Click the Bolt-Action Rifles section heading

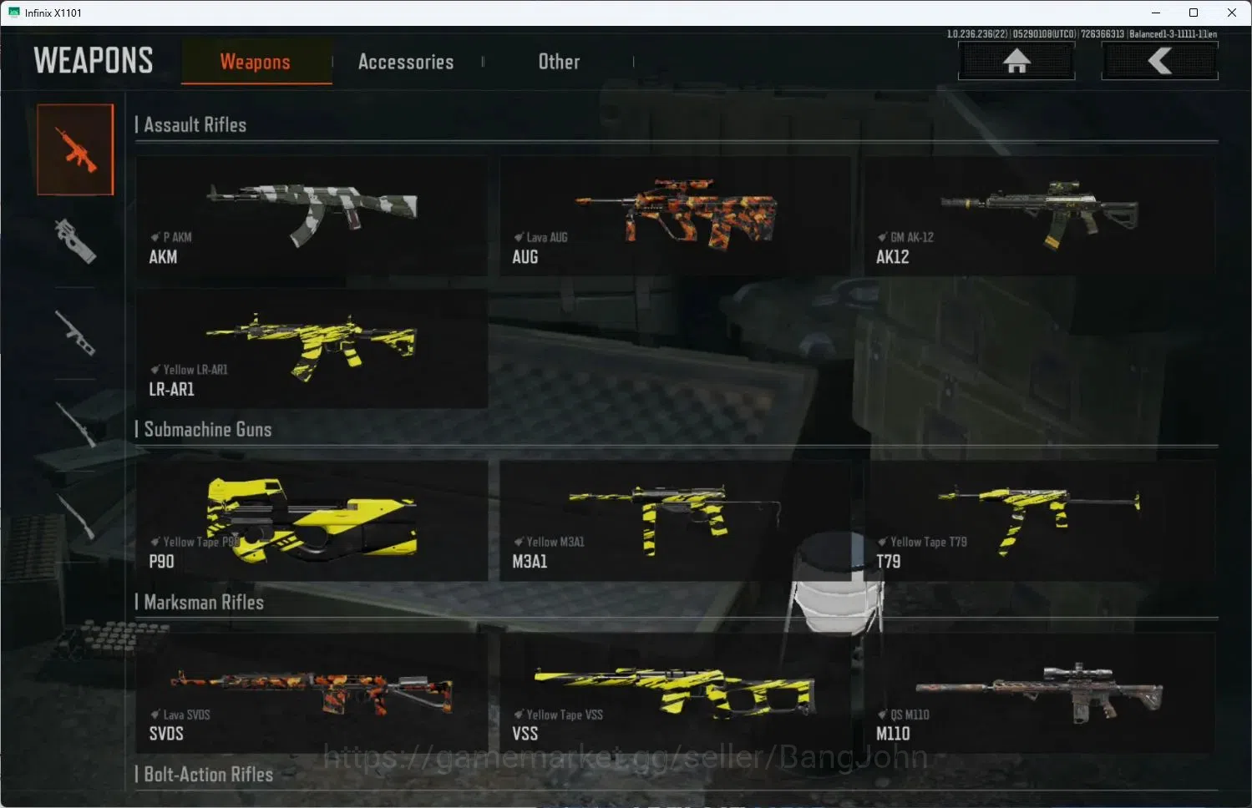[208, 775]
